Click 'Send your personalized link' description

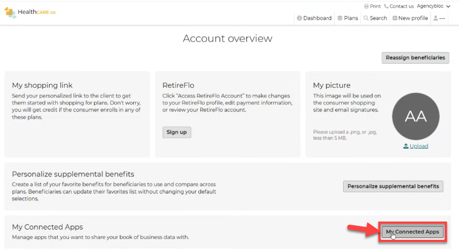click(x=76, y=106)
